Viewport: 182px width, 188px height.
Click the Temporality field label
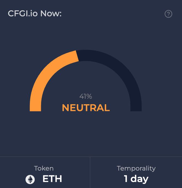(136, 168)
